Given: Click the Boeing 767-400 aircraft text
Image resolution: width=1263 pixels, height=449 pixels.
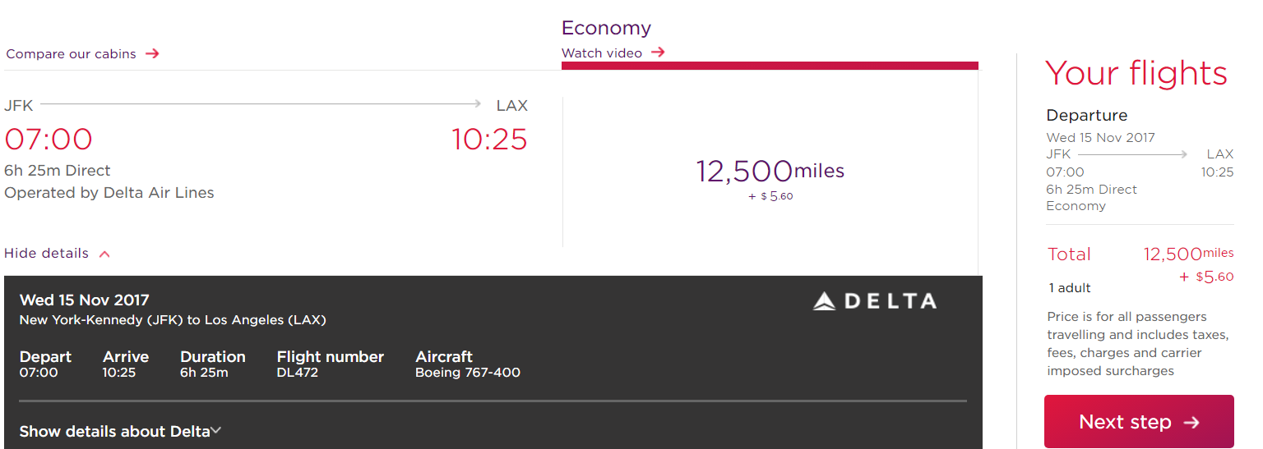Looking at the screenshot, I should point(468,373).
